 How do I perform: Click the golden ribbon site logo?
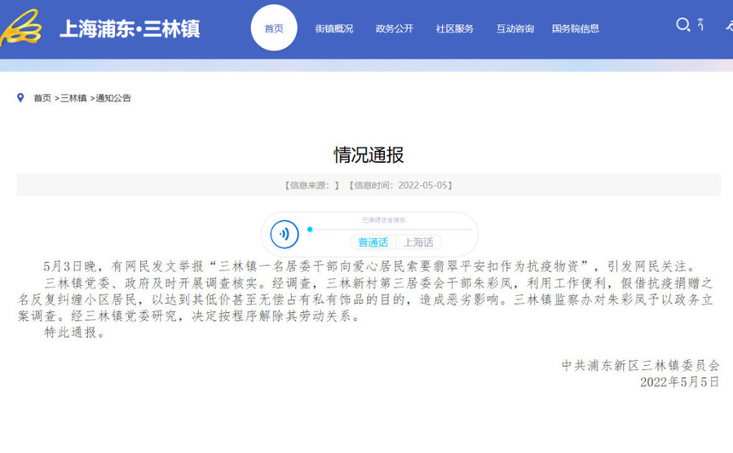(21, 27)
